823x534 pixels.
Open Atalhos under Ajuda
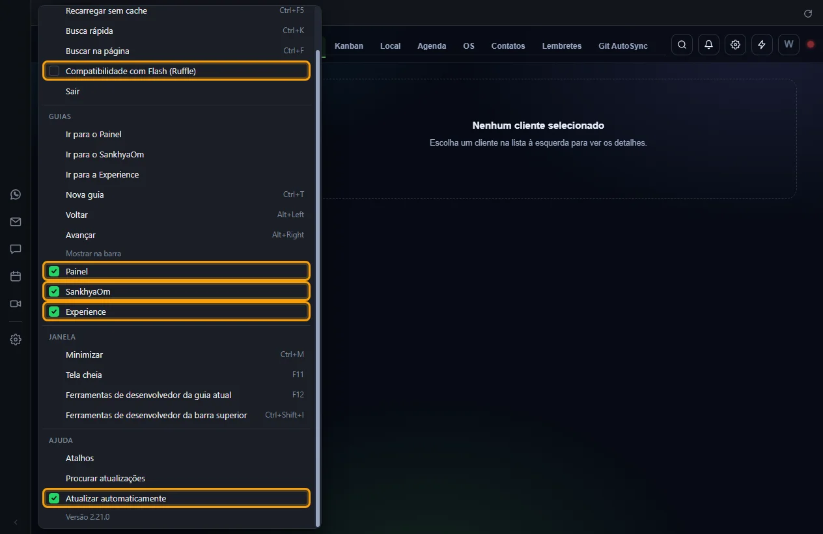click(176, 458)
